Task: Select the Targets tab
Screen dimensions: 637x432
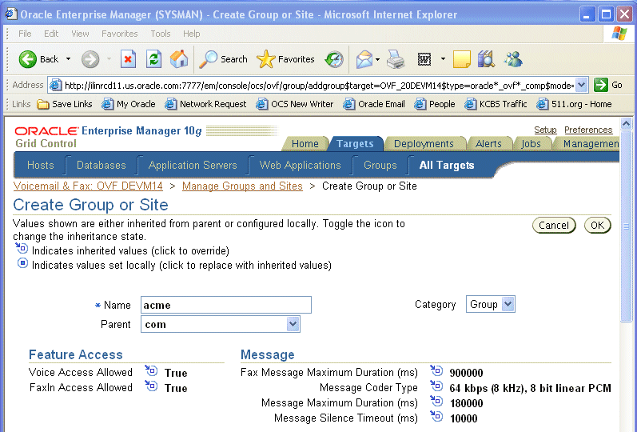Action: [x=355, y=143]
